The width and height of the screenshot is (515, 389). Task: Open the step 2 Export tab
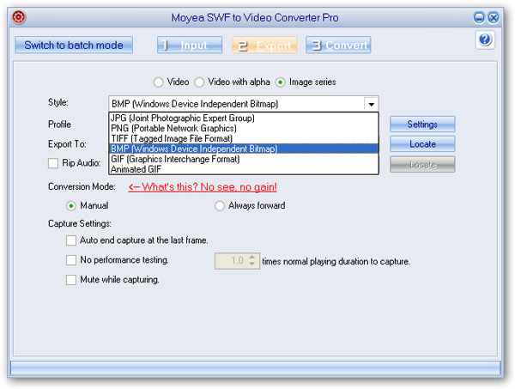coord(264,45)
